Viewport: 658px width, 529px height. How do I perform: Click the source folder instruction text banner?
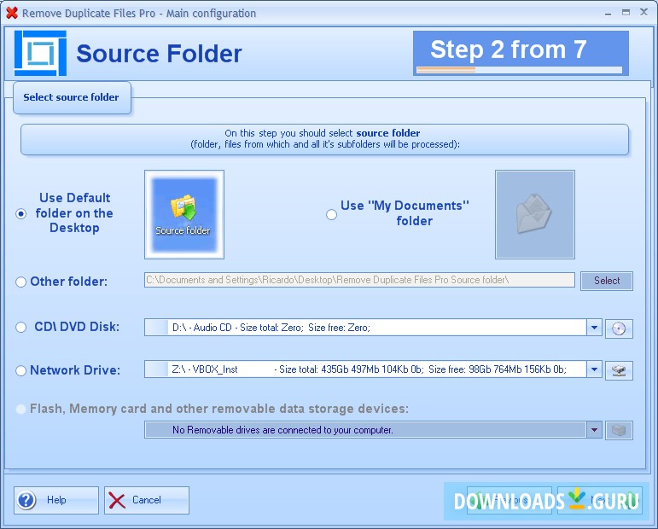click(x=325, y=139)
